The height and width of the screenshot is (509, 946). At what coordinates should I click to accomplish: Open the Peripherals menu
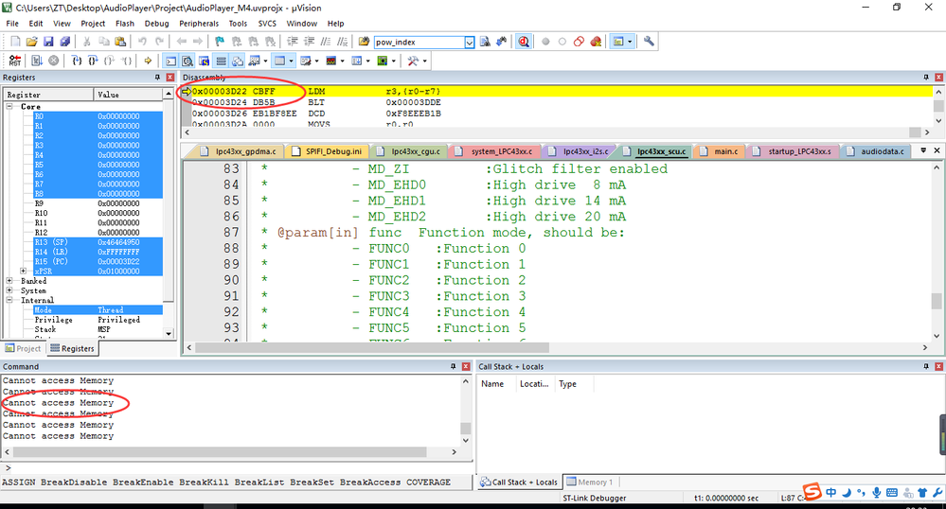tap(199, 24)
